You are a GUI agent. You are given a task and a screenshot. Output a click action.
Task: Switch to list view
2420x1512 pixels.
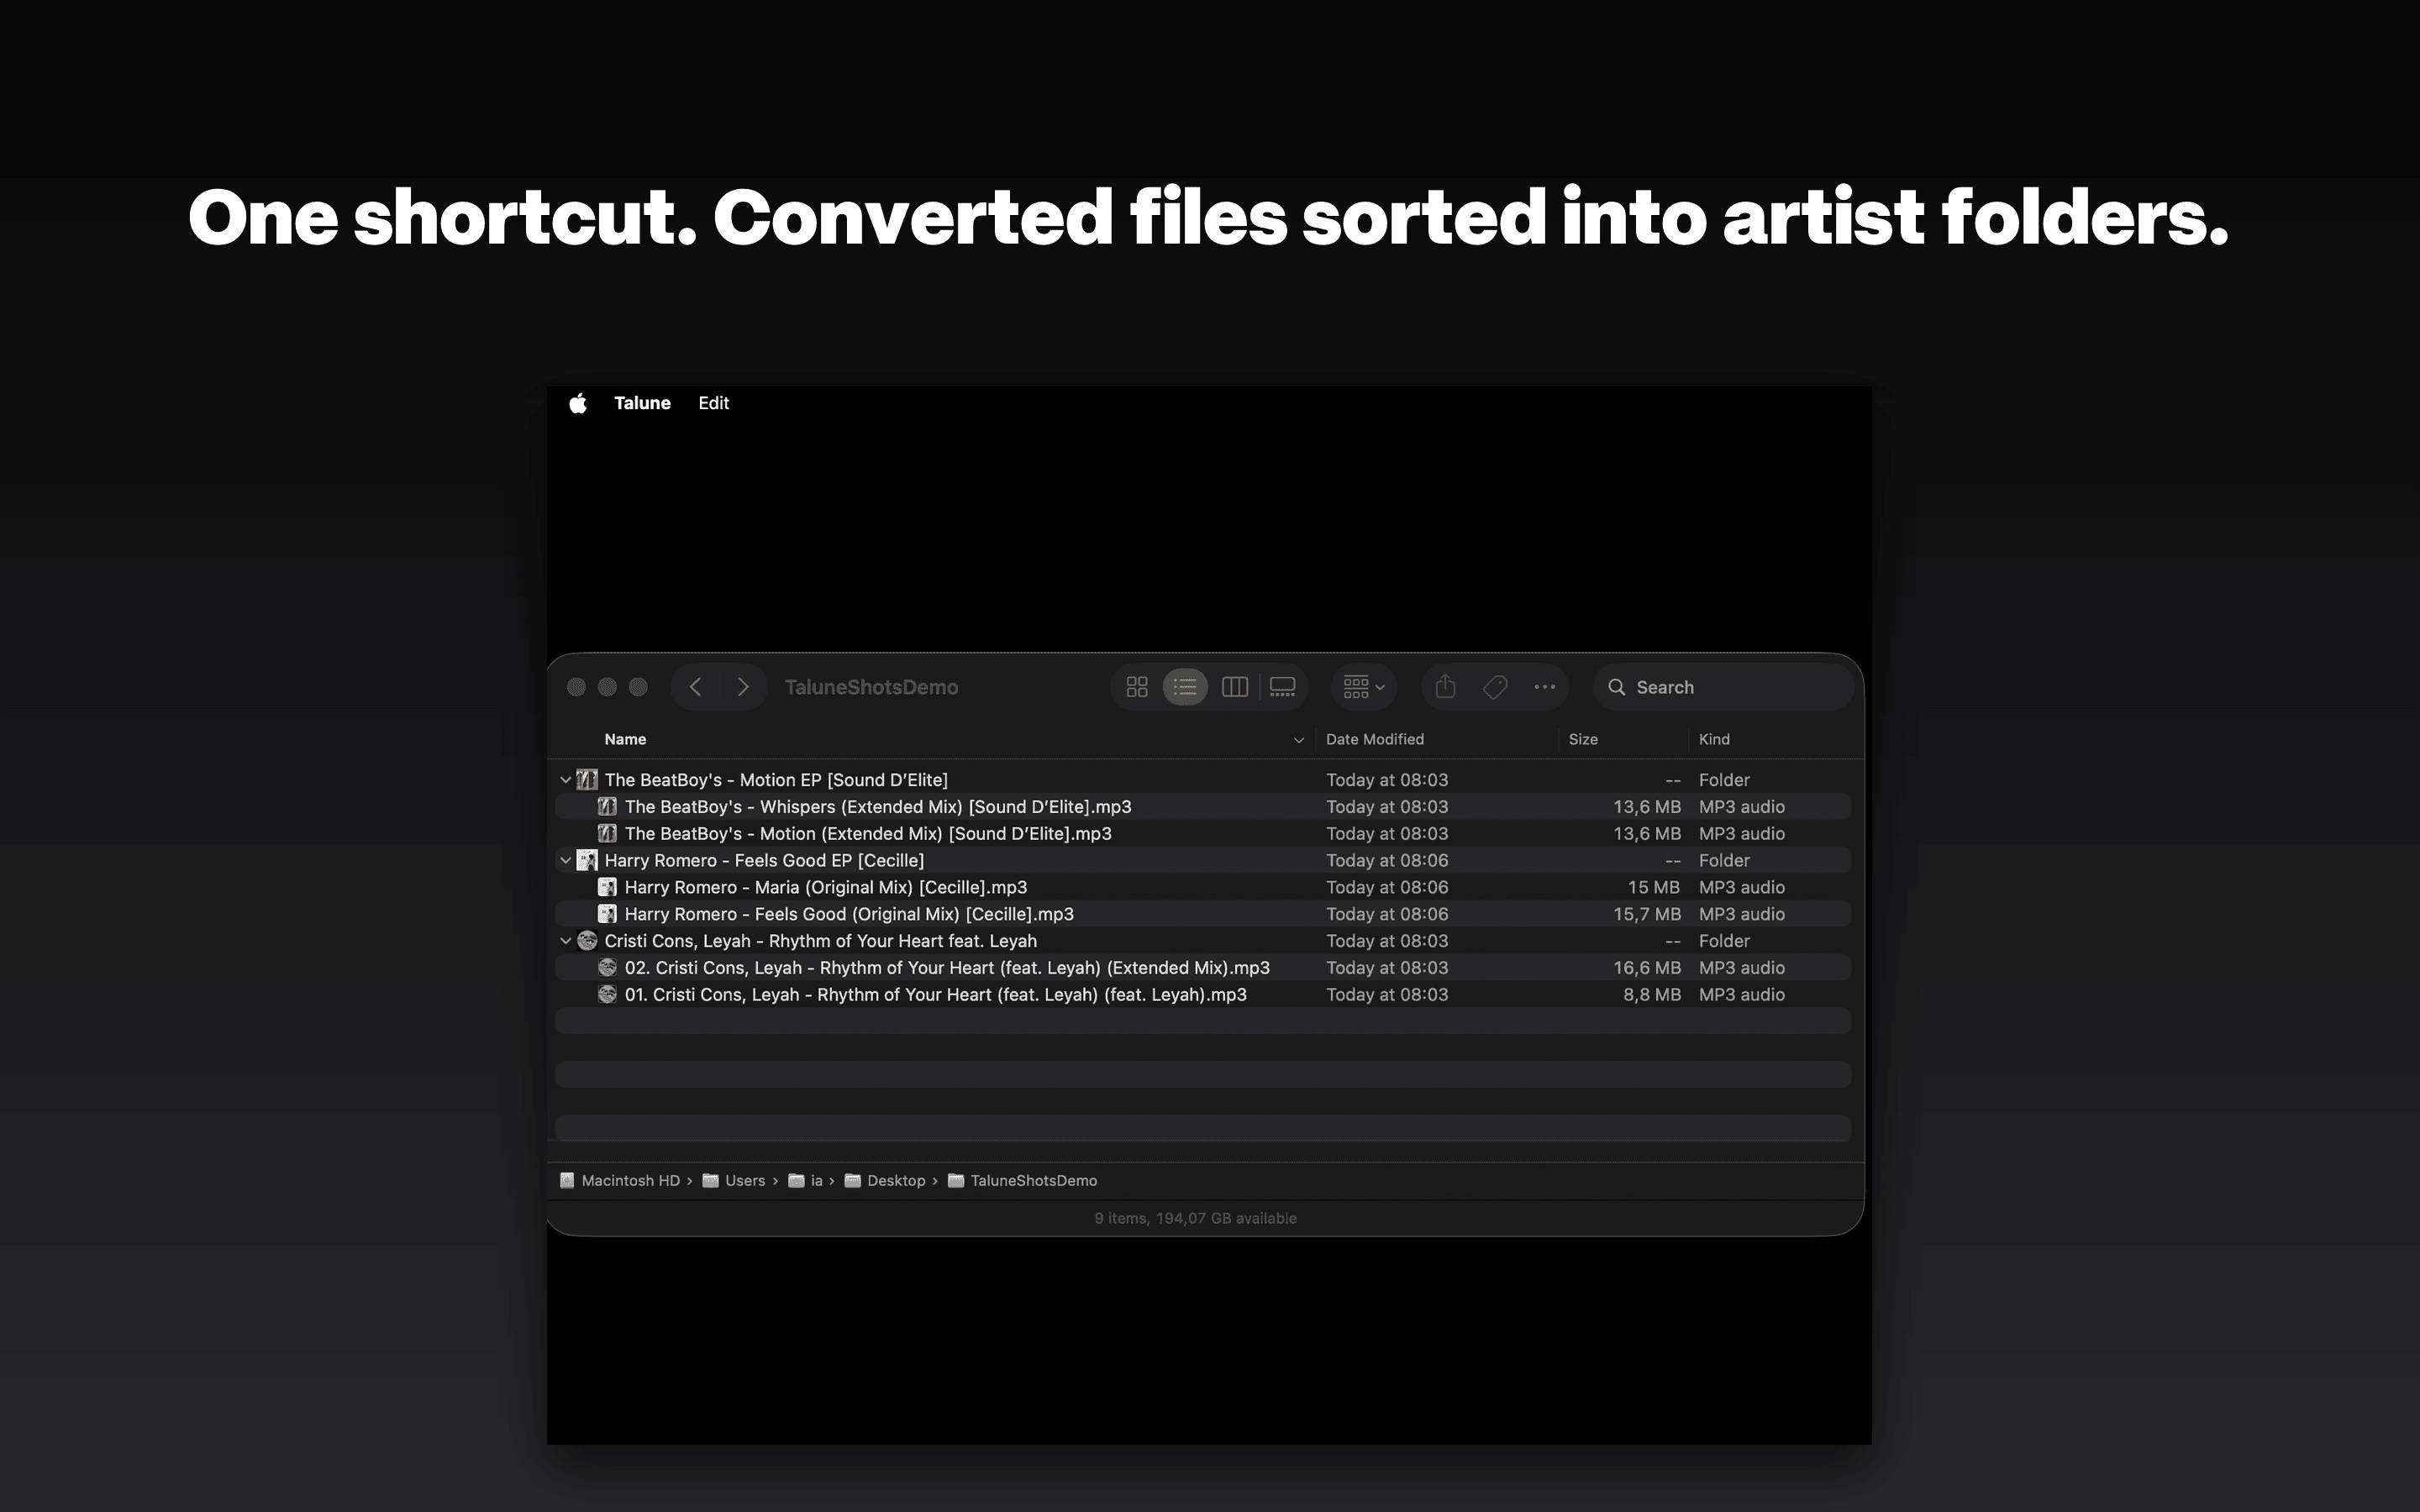[x=1185, y=687]
